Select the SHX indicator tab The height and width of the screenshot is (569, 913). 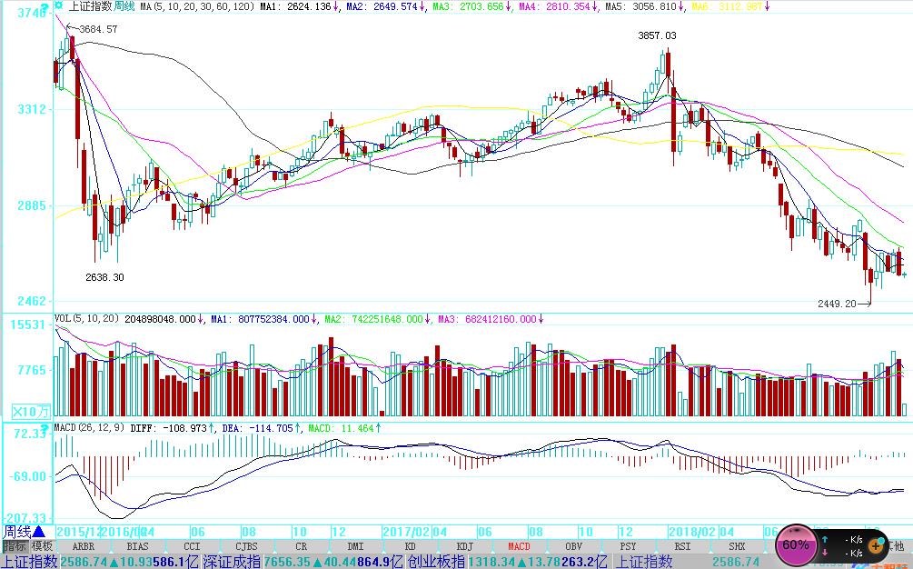point(737,547)
